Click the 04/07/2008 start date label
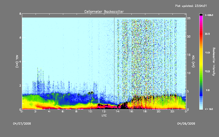Viewport: 219px width, 137px height. coord(22,124)
